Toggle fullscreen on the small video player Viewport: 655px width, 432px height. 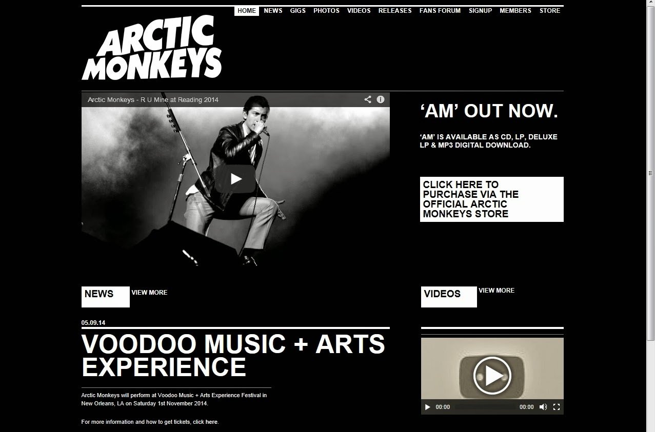pos(557,407)
